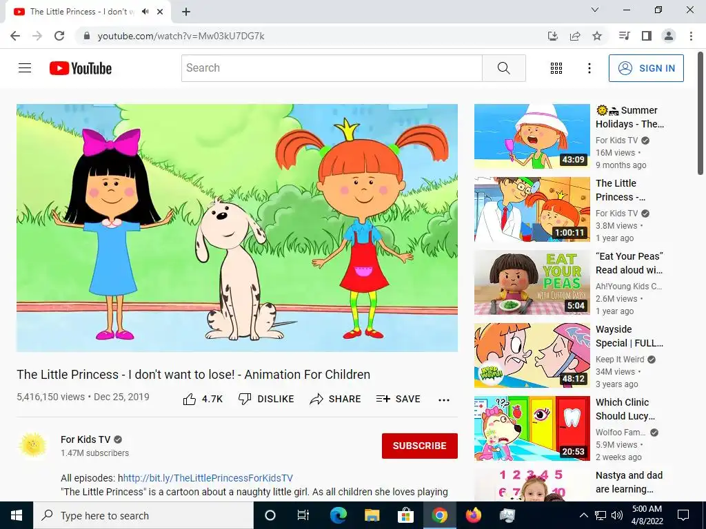This screenshot has width=706, height=529.
Task: Open the volume control in tray
Action: click(x=617, y=515)
